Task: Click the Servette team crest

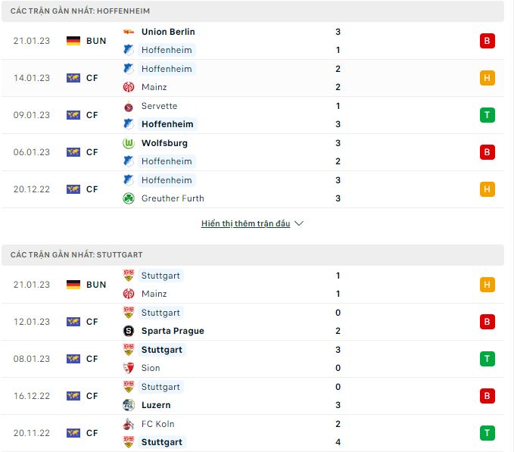Action: coord(128,106)
